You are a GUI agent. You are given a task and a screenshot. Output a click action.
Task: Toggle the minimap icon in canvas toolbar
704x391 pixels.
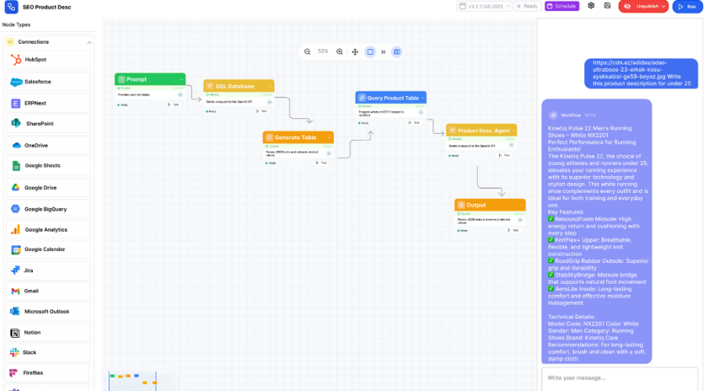point(397,52)
